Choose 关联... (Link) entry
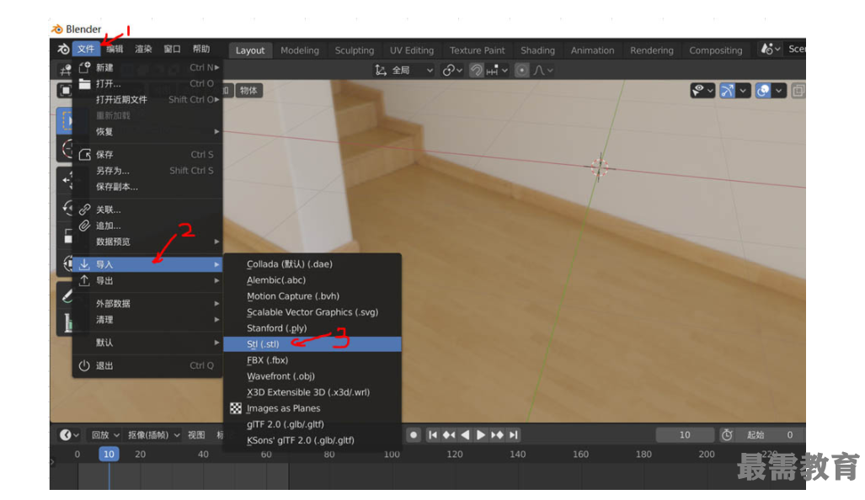The image size is (865, 500). 148,210
